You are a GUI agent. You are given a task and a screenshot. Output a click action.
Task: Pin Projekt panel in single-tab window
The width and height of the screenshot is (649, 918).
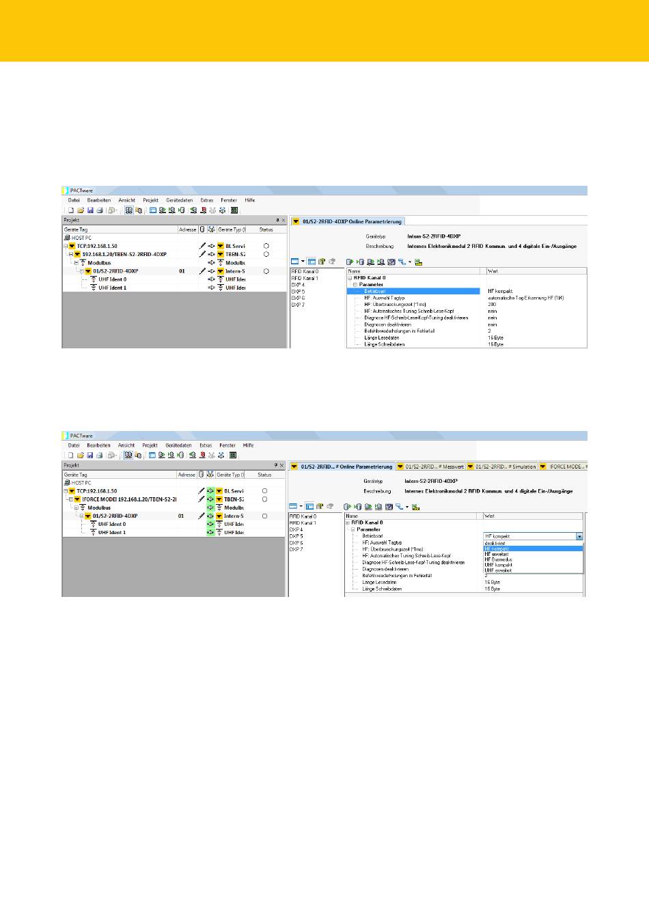pos(277,221)
